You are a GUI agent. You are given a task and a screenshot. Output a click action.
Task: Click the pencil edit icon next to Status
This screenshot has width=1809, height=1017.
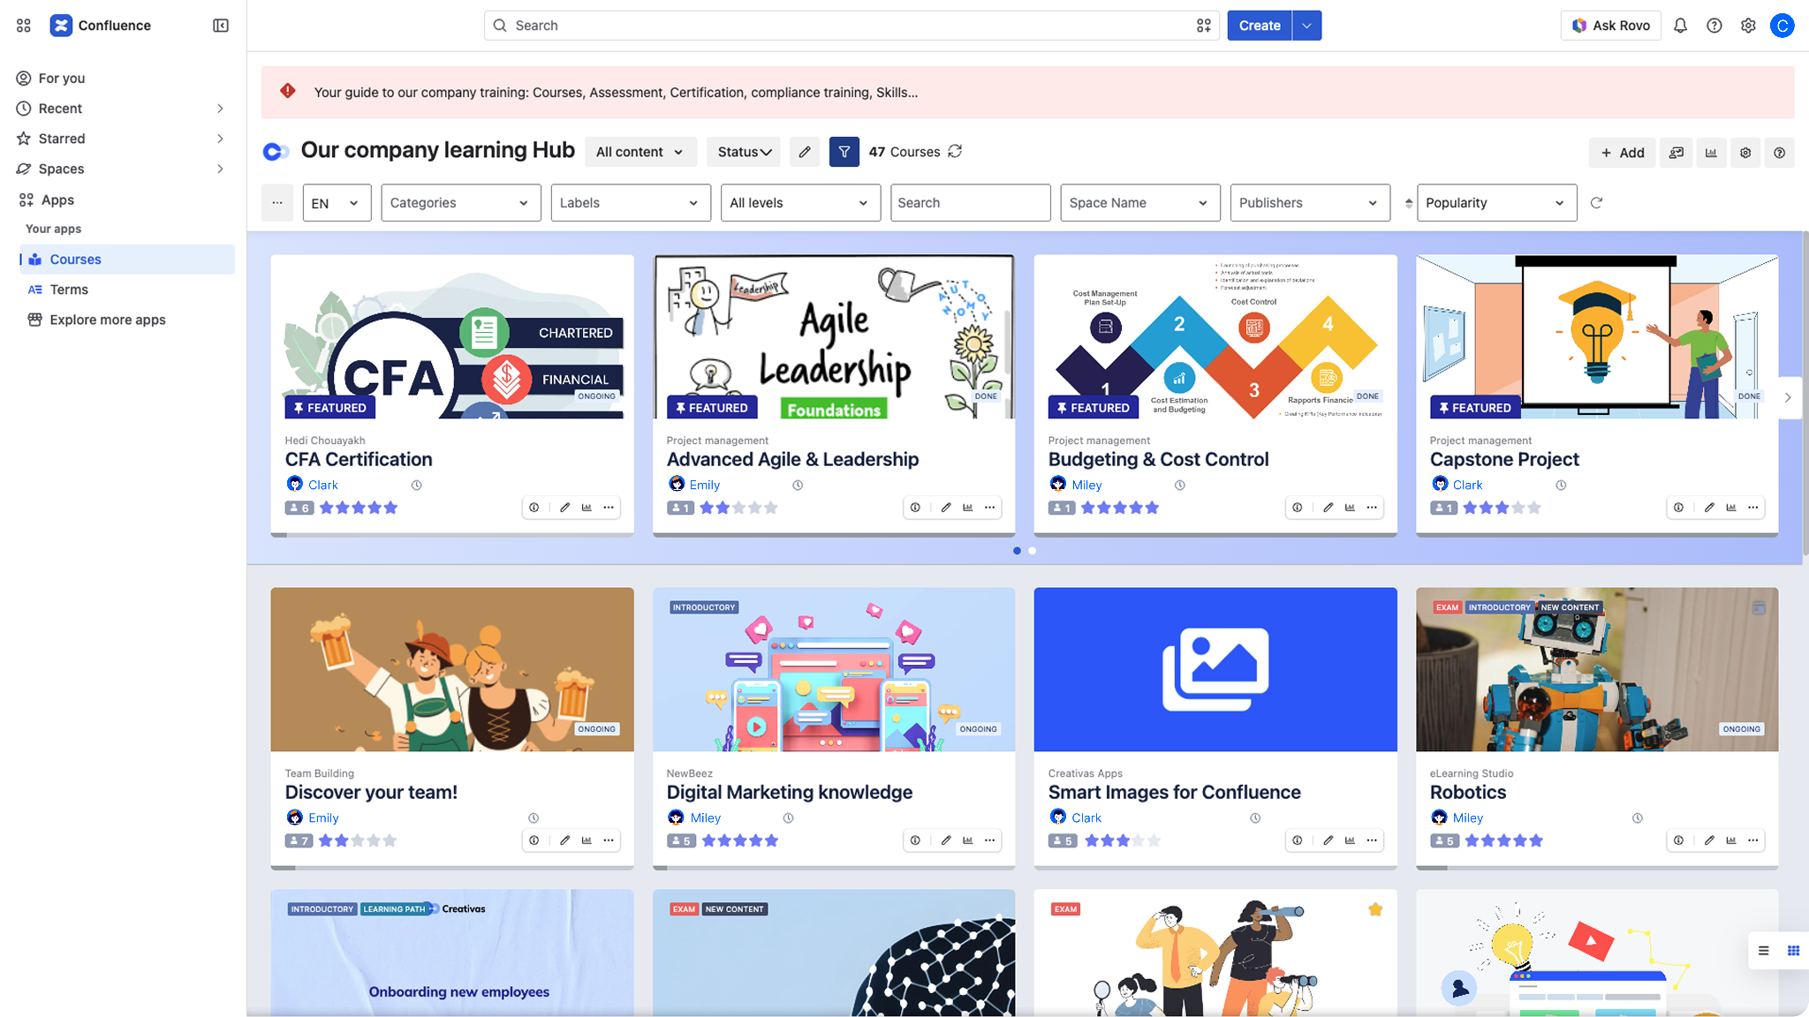[805, 152]
